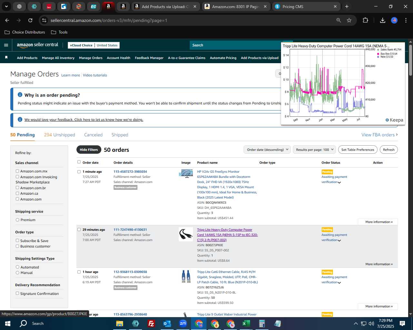The width and height of the screenshot is (413, 330).
Task: Open Outlook from the taskbar
Action: tap(167, 324)
